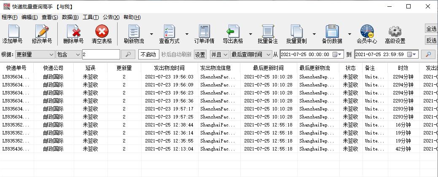The image size is (438, 177).
Task: Open the 帮助(H) menu
Action: click(x=132, y=17)
